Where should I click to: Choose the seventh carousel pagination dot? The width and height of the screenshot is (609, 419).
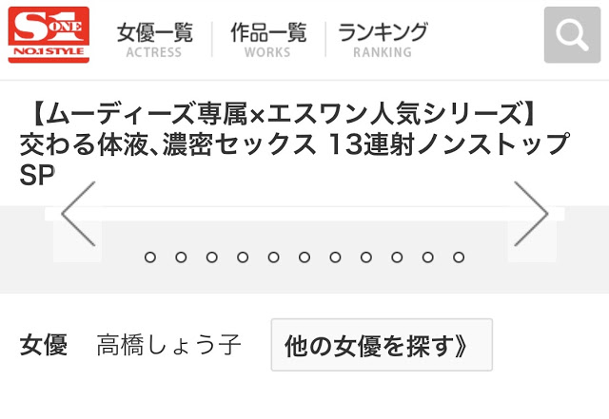pos(335,257)
